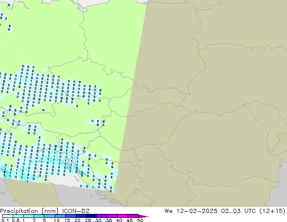287x222 pixels.
Task: Click the 45–50 mm legend color swatch
Action: tap(133, 216)
